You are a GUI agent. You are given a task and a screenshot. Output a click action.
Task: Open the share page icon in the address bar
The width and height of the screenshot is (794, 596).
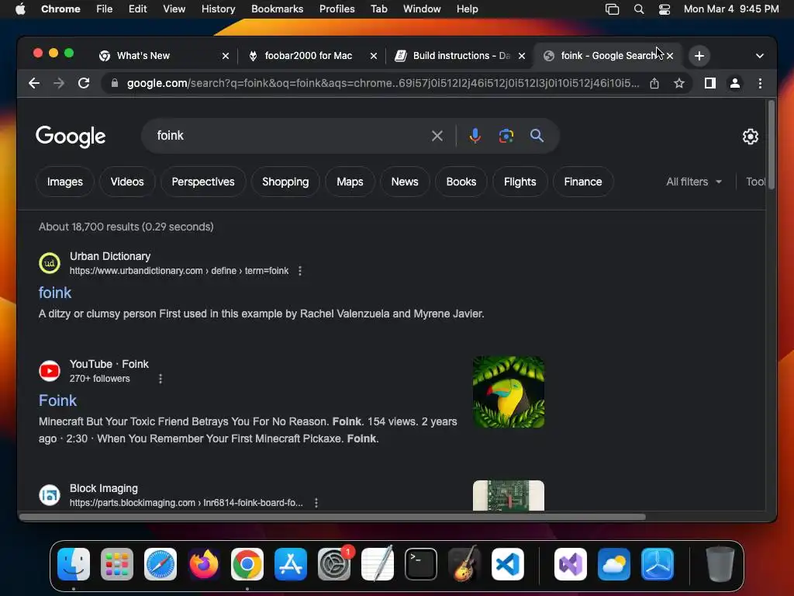[654, 83]
